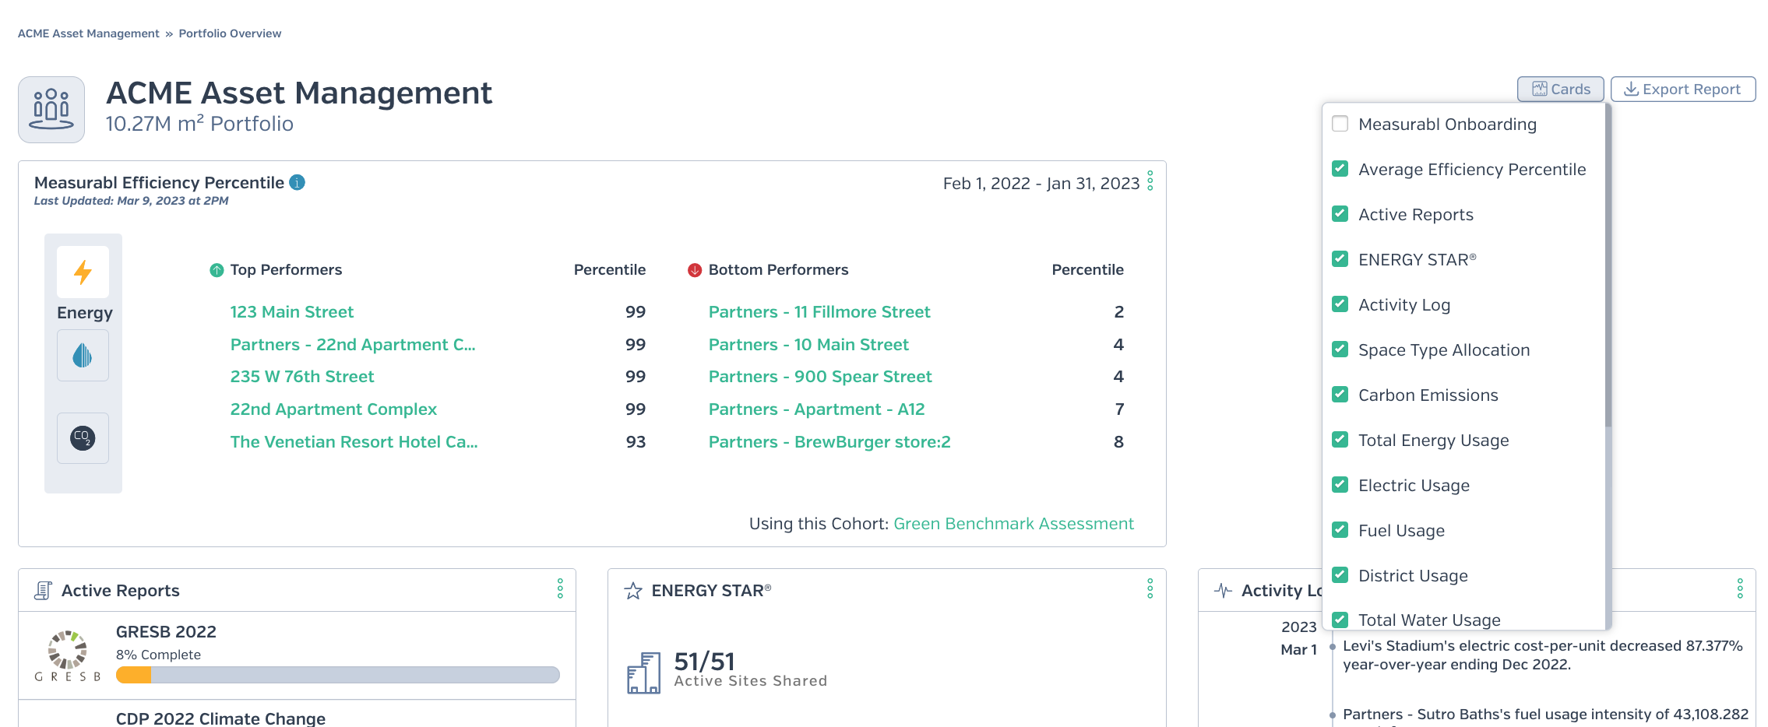Open ENERGY STAR card options menu
Screen dimensions: 1768x727
point(1150,589)
